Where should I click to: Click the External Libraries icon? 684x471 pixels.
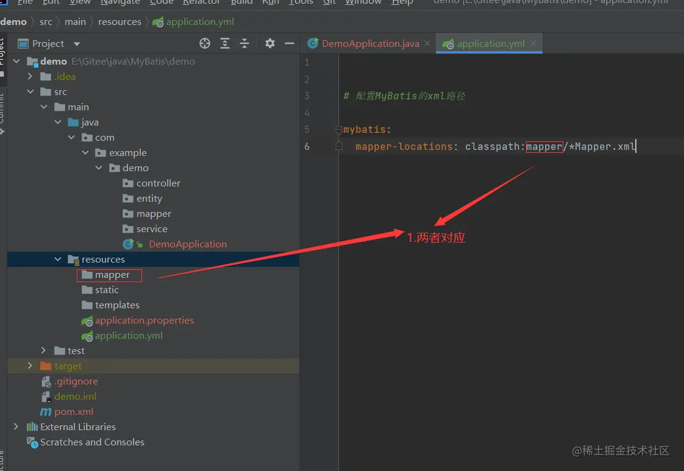click(32, 427)
